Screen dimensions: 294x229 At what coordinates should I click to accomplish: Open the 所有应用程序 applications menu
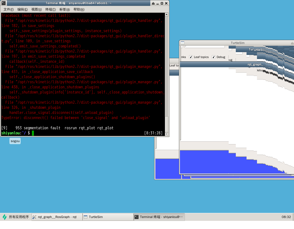(16, 217)
